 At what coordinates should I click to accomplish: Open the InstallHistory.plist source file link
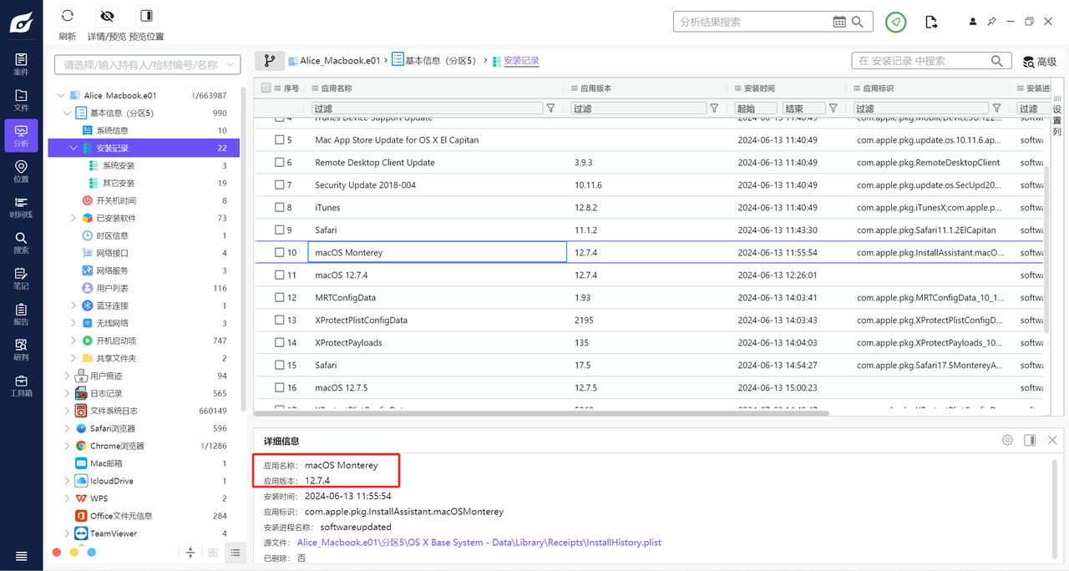479,543
